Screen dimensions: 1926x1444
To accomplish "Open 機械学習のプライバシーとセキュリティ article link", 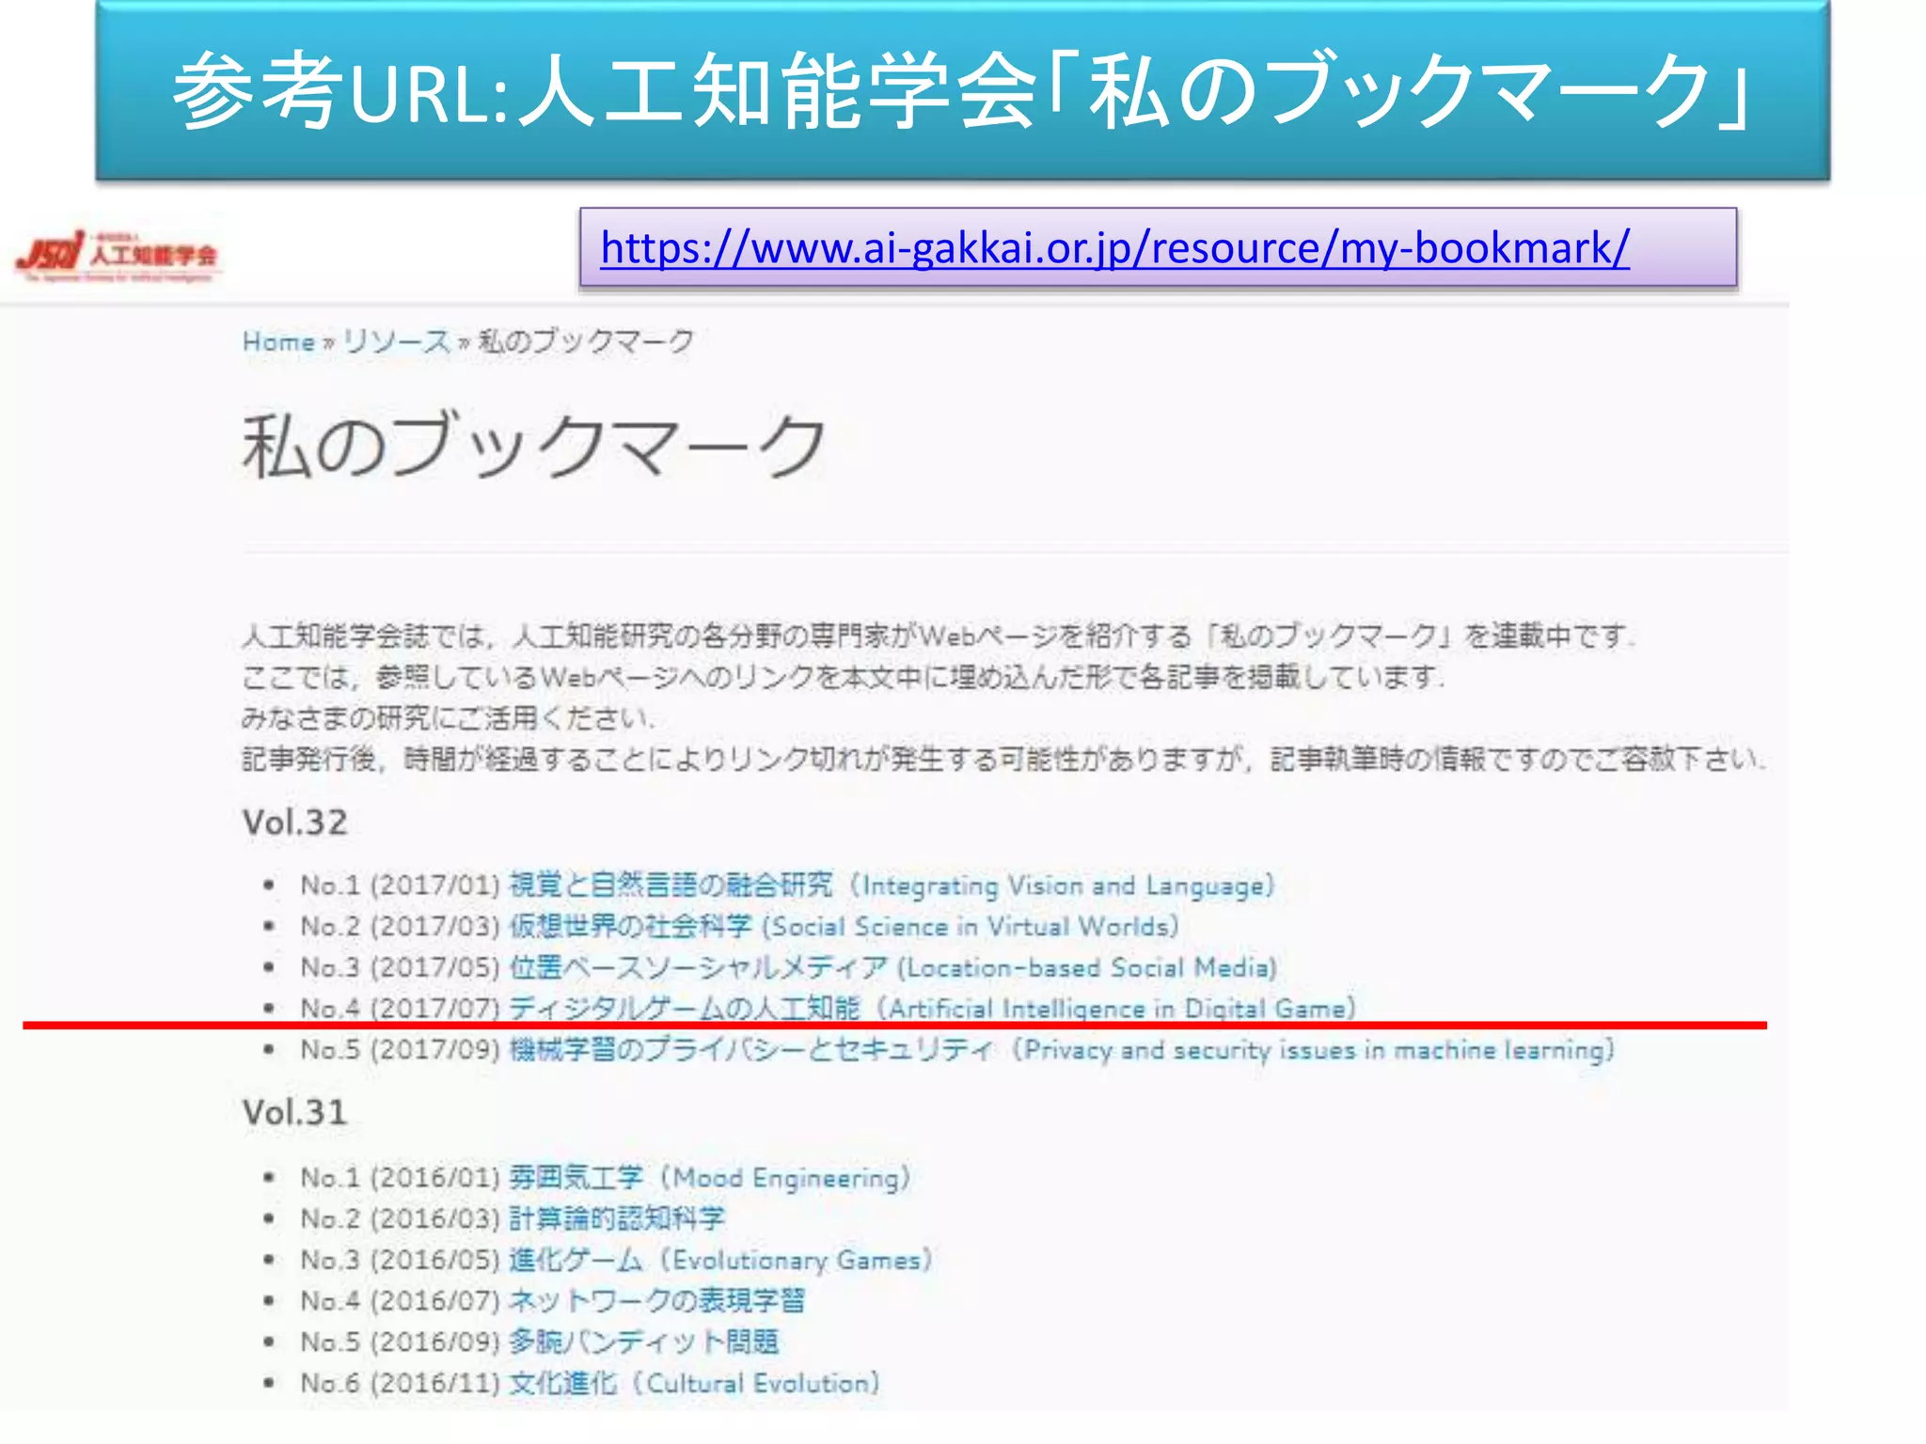I will (x=1062, y=1050).
